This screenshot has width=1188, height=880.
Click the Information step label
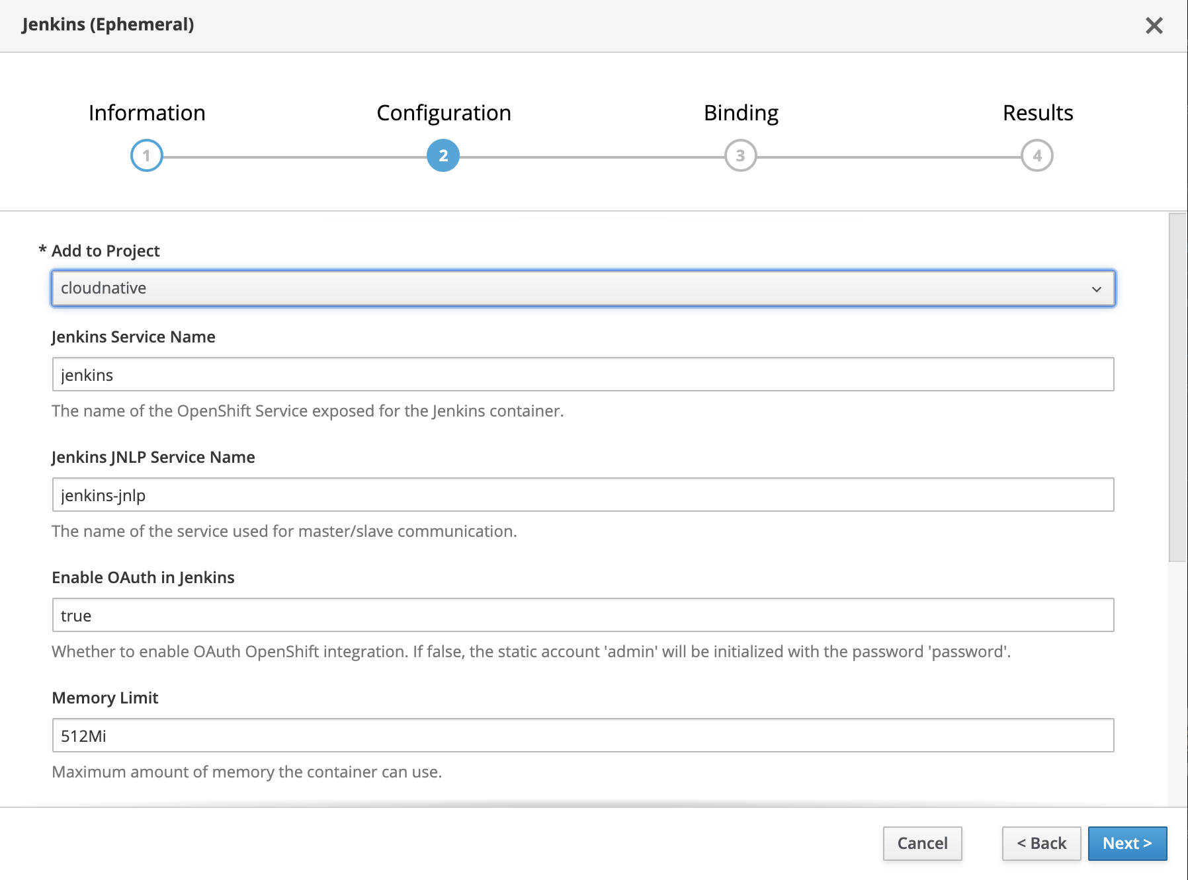tap(147, 113)
